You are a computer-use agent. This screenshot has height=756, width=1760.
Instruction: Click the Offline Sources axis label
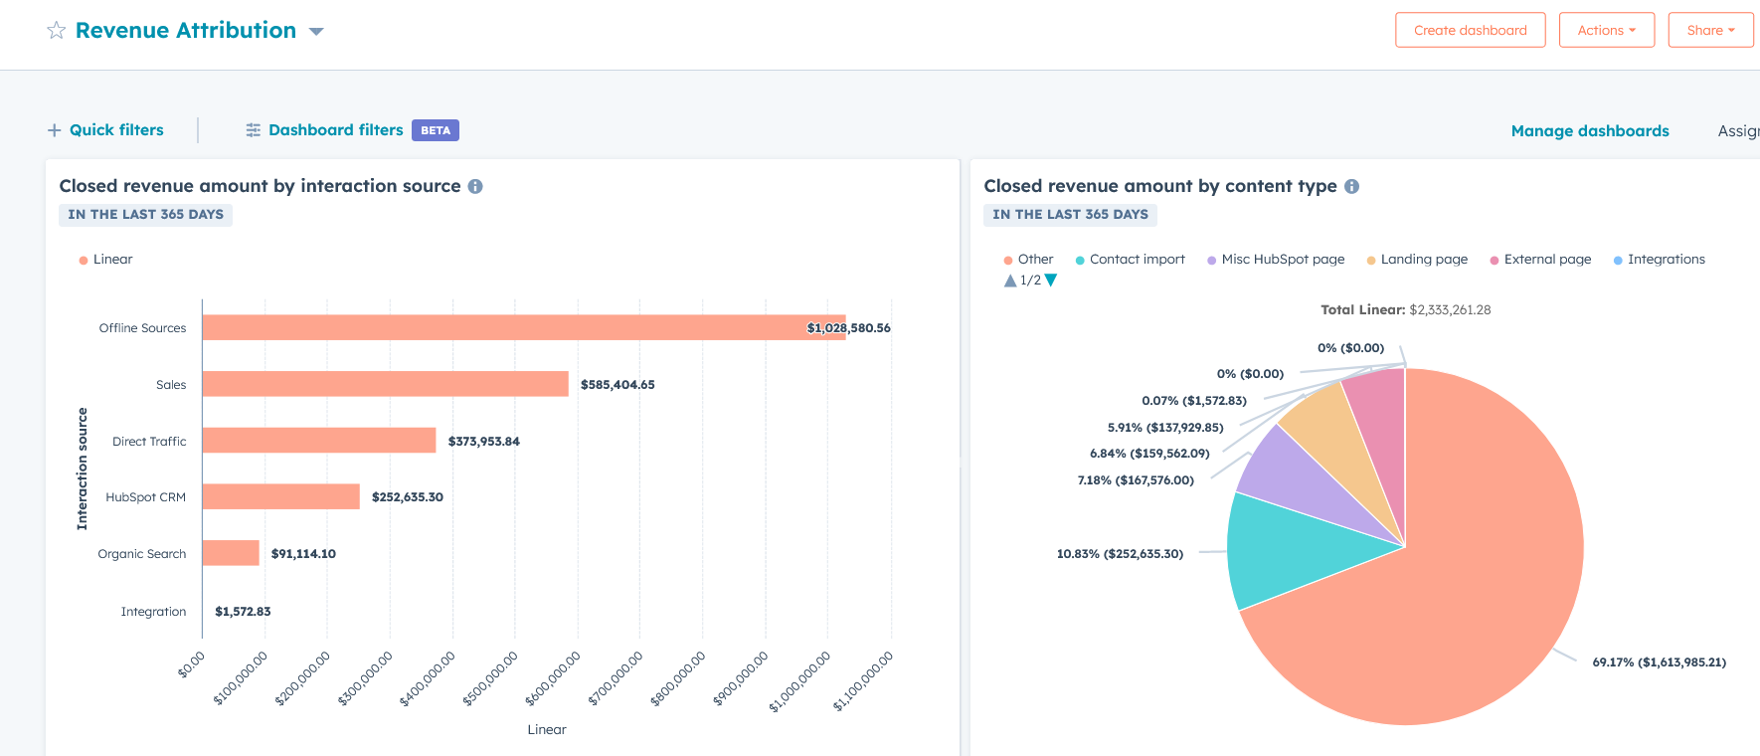click(142, 328)
